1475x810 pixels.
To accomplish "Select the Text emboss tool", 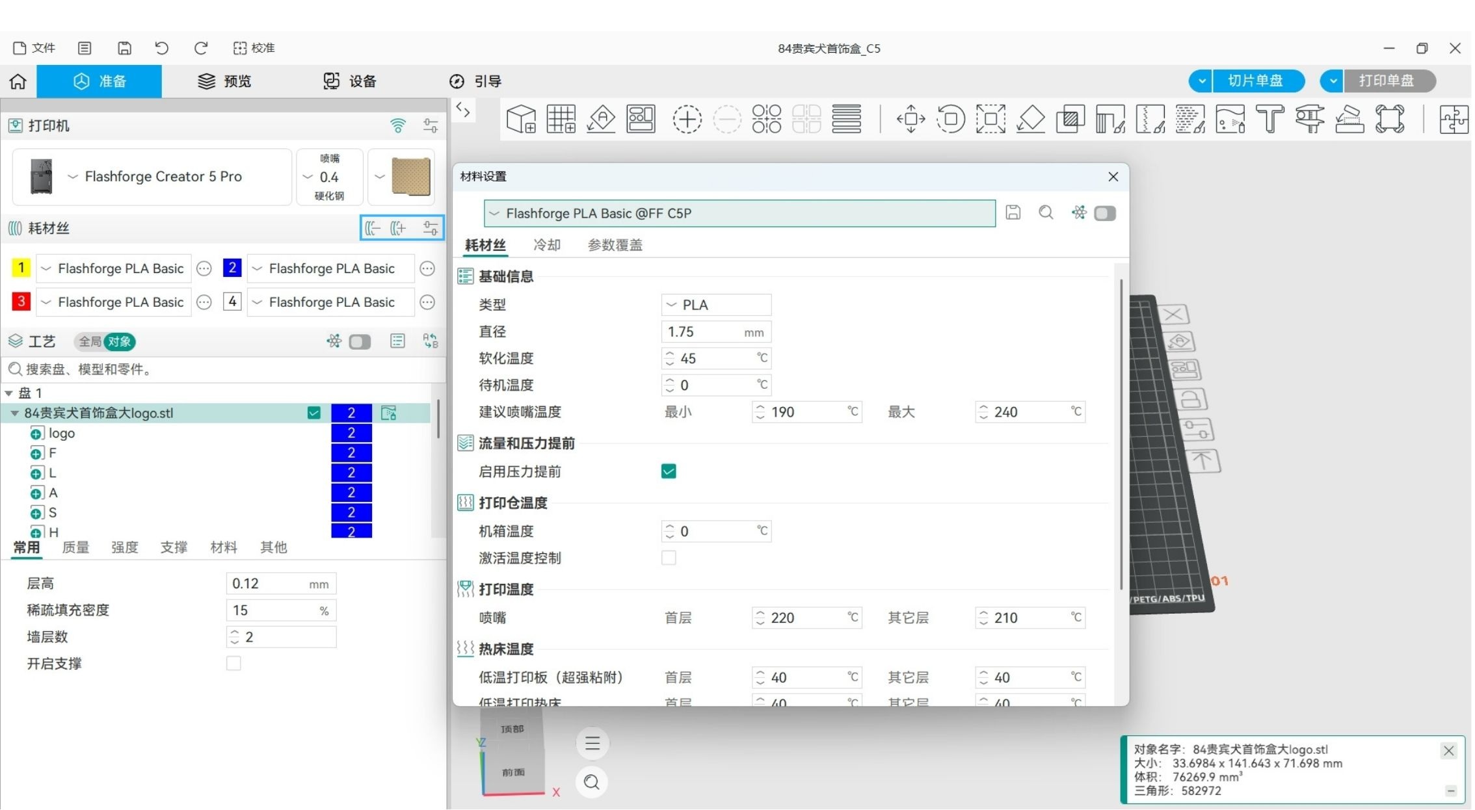I will pos(1270,119).
